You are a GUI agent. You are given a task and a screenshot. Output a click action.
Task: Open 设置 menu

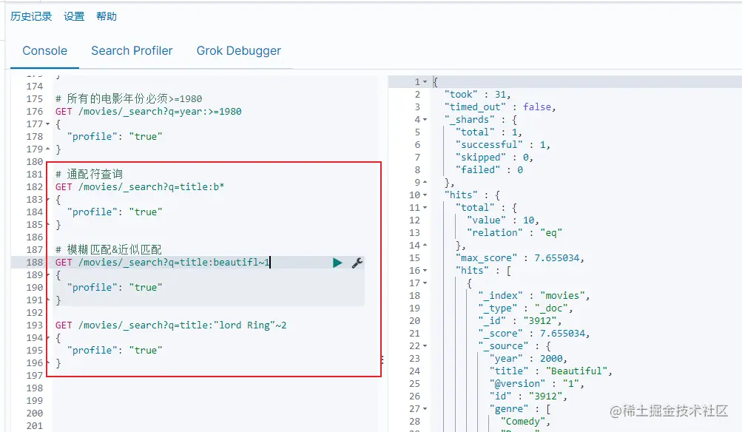pyautogui.click(x=74, y=16)
